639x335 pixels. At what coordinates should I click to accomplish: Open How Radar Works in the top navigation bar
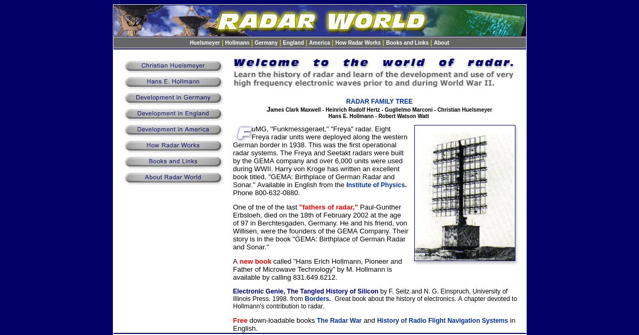(x=358, y=43)
